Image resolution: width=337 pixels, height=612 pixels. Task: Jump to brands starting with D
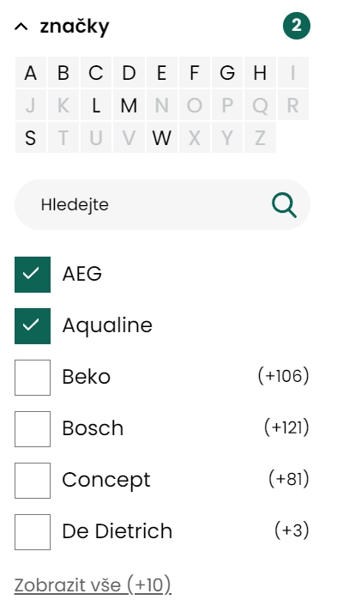click(x=129, y=72)
